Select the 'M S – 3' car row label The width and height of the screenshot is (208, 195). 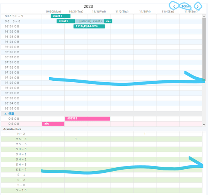pyautogui.click(x=21, y=139)
